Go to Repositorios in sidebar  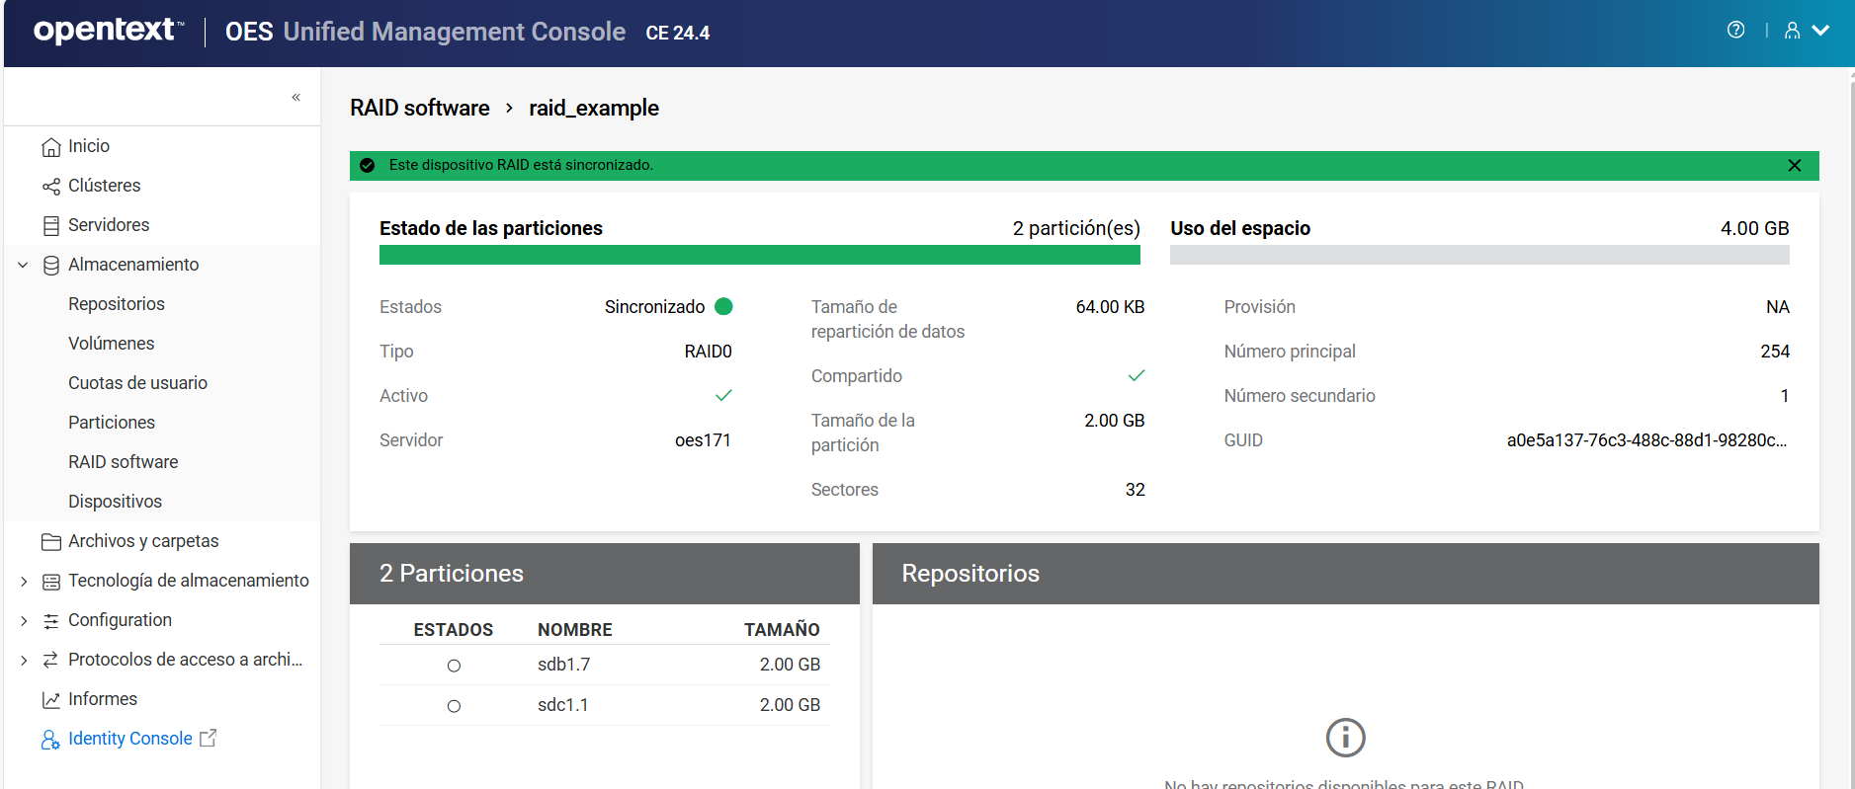[117, 304]
